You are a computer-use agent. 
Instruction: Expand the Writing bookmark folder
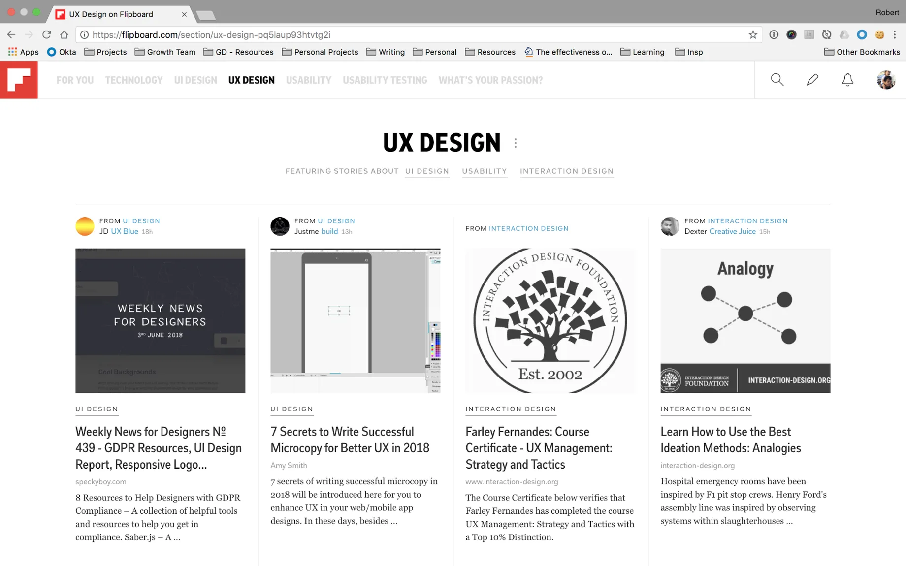pos(386,52)
